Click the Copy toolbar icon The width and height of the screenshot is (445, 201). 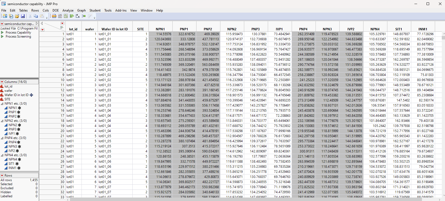tap(36, 16)
